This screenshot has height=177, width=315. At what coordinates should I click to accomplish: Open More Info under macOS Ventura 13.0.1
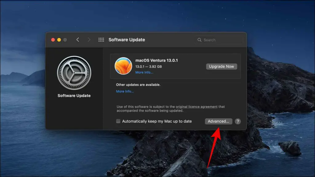pos(144,72)
